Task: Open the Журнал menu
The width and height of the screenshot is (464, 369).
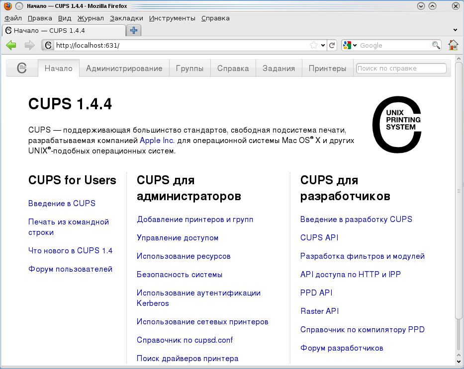Action: (91, 18)
